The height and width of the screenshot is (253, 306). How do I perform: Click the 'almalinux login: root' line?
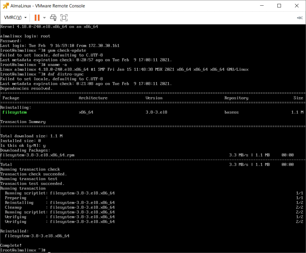[25, 36]
